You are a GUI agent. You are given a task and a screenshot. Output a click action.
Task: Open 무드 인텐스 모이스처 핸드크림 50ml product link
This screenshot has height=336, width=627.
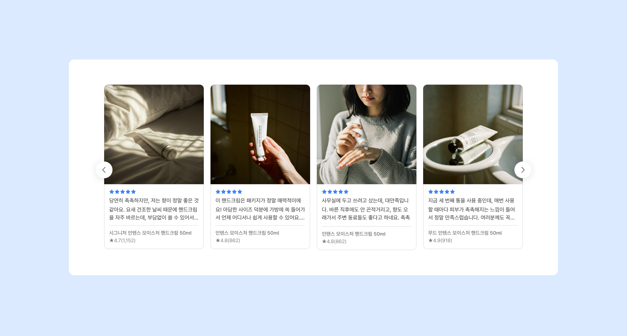coord(465,233)
